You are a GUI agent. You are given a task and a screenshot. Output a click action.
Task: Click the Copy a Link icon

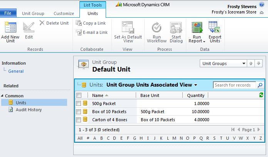click(79, 23)
